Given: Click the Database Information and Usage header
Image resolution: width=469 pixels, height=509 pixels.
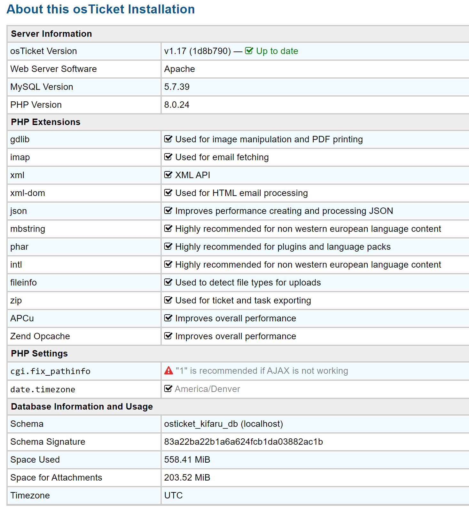Looking at the screenshot, I should click(82, 407).
